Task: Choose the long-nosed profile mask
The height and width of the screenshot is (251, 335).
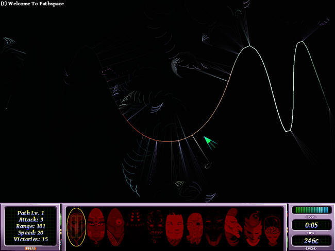Action: 233,227
